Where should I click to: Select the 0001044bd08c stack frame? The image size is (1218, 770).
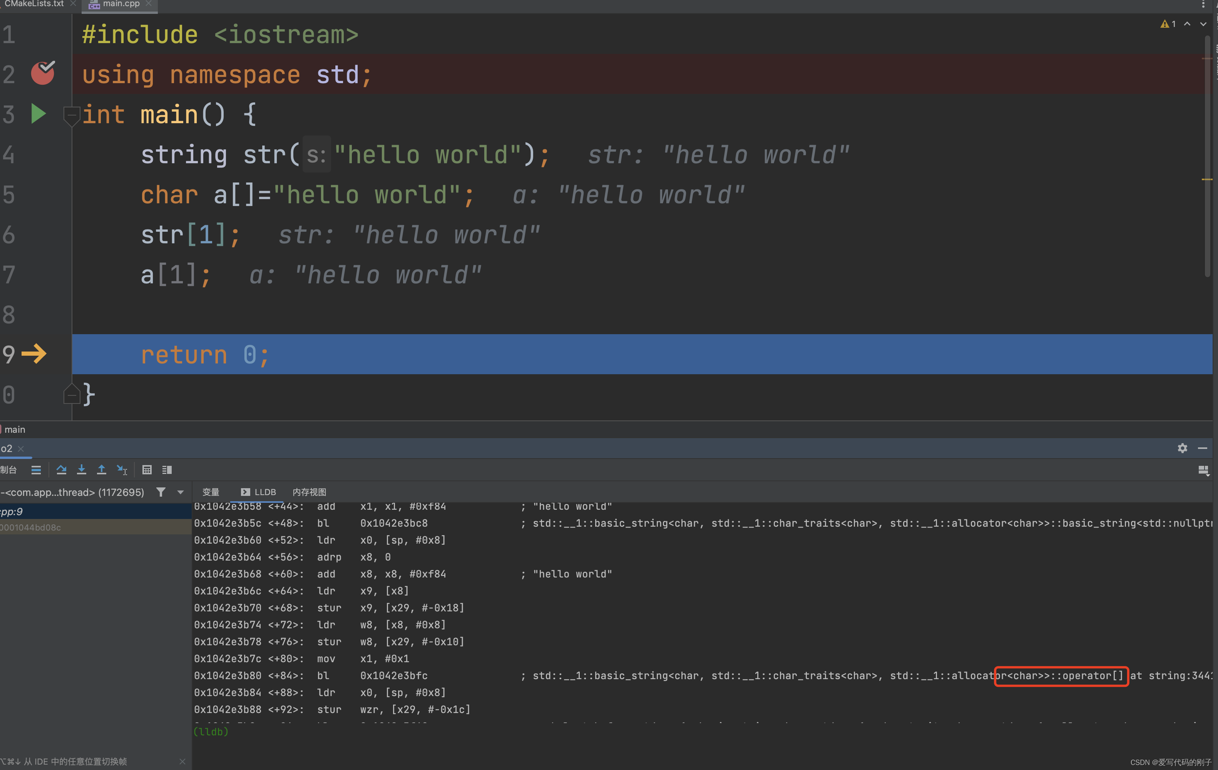point(95,528)
